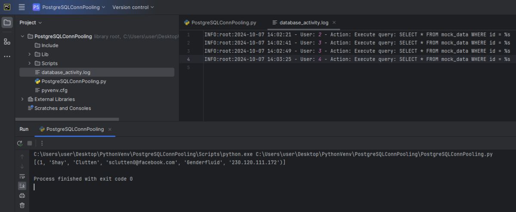The height and width of the screenshot is (212, 516).
Task: Click the 14:02:49 log entry line
Action: [x=357, y=51]
